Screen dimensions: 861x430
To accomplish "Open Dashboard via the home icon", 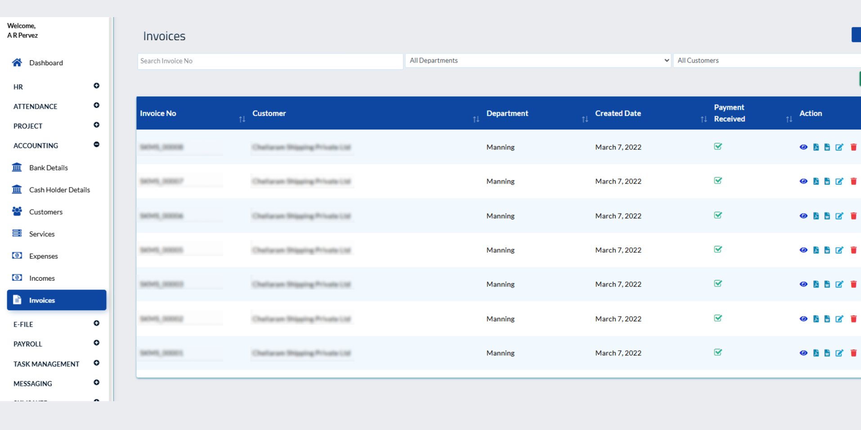I will tap(17, 63).
